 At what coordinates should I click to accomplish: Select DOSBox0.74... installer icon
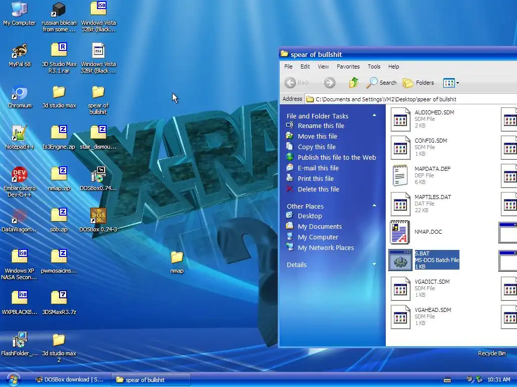tap(98, 179)
